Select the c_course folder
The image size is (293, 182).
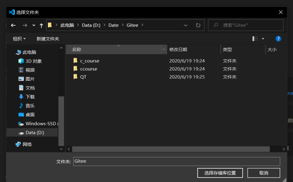(x=89, y=61)
